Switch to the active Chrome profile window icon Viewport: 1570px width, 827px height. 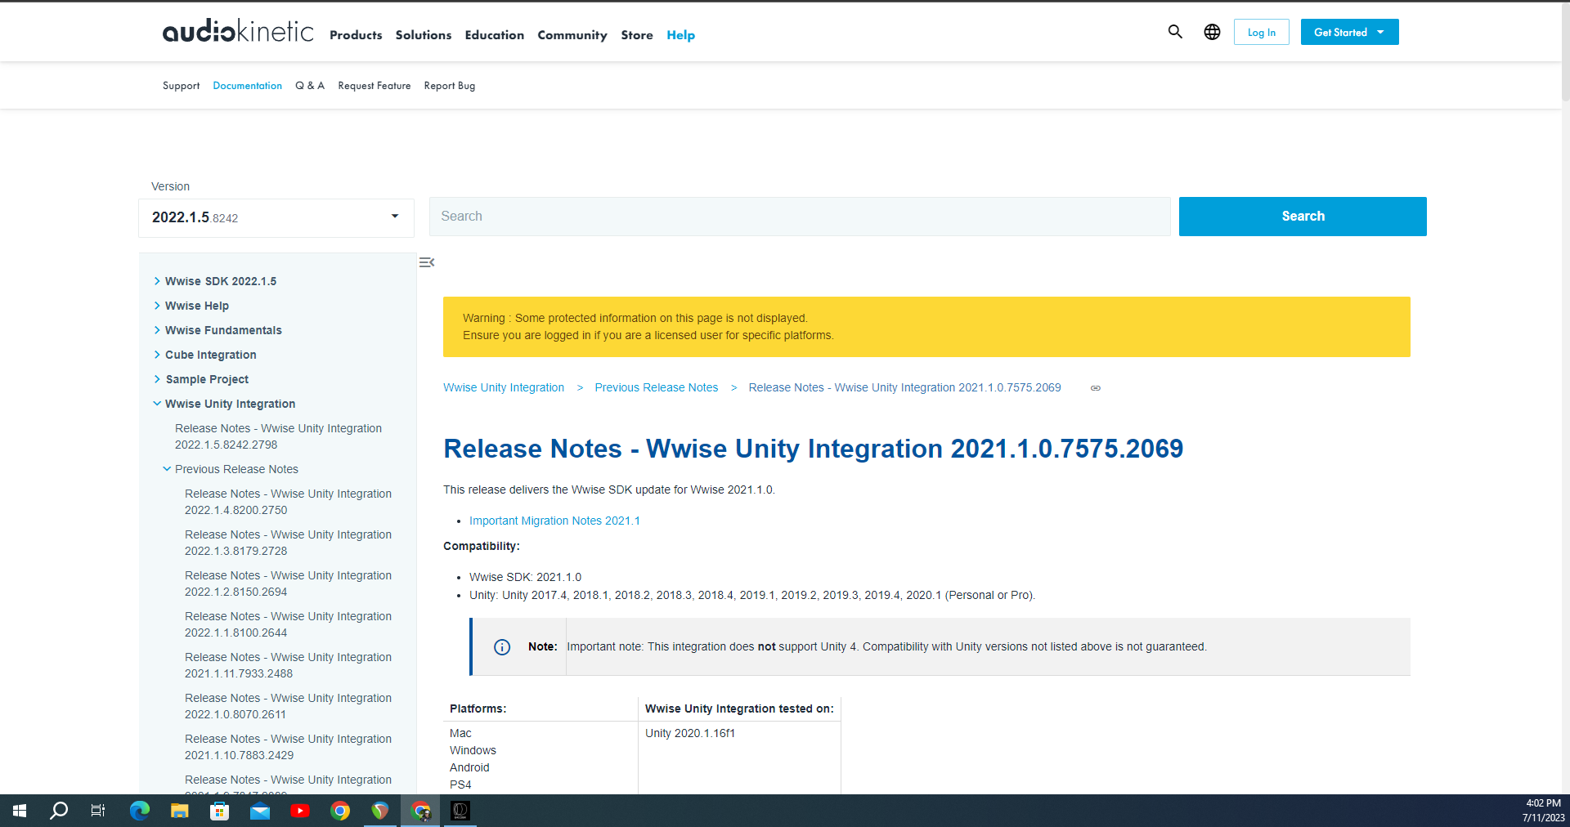420,811
